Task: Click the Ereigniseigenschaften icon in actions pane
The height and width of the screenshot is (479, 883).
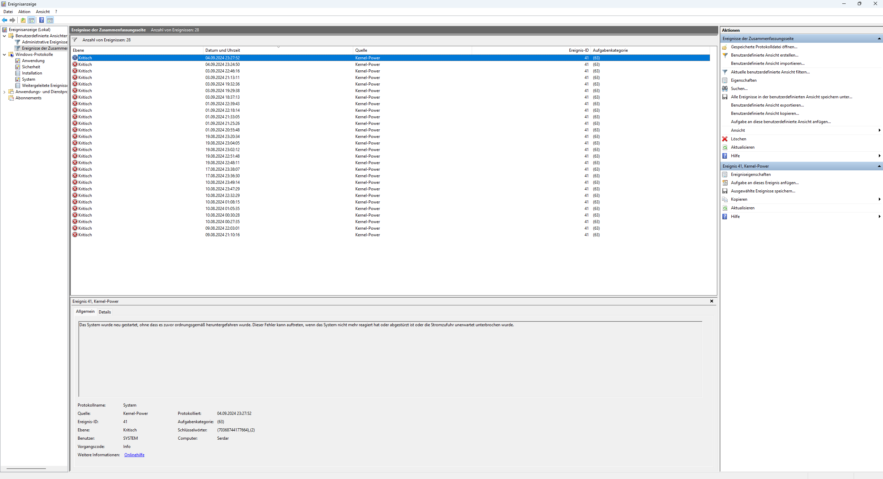Action: pos(725,174)
